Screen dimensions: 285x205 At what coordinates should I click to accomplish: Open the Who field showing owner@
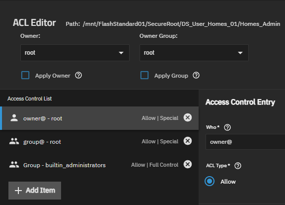click(245, 142)
